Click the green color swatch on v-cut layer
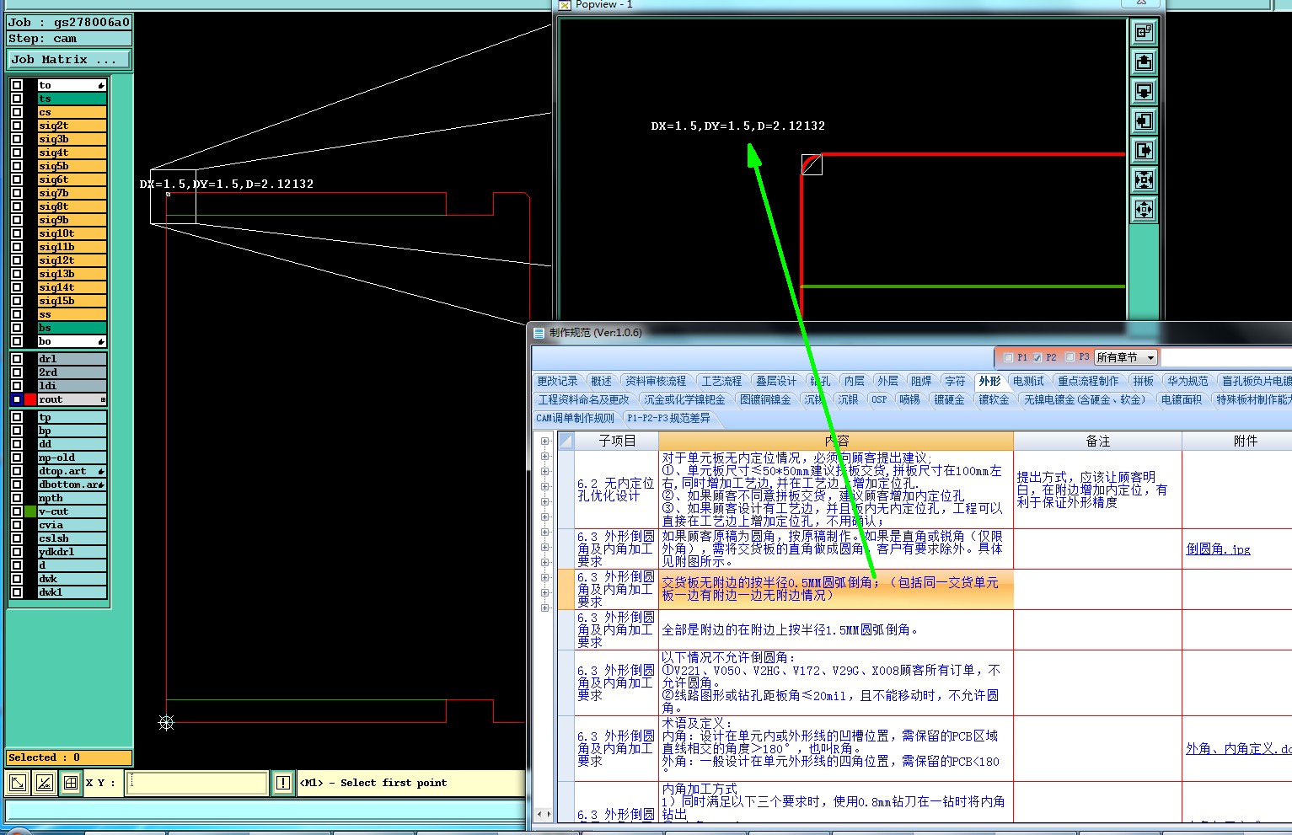Screen dimensions: 1292x835 [x=30, y=511]
